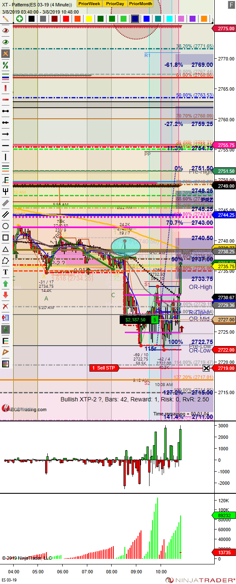Select the red vertical line tool
236x584 pixels.
(x=6, y=88)
